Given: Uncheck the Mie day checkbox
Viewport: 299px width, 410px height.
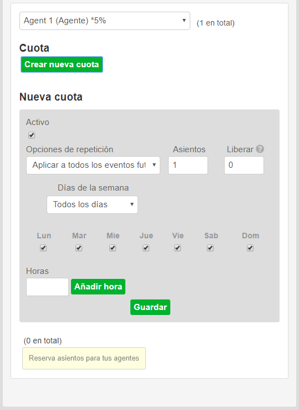Looking at the screenshot, I should pyautogui.click(x=113, y=248).
